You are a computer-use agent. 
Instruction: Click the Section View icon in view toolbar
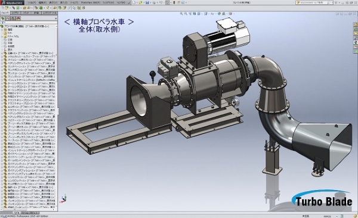click(x=195, y=14)
